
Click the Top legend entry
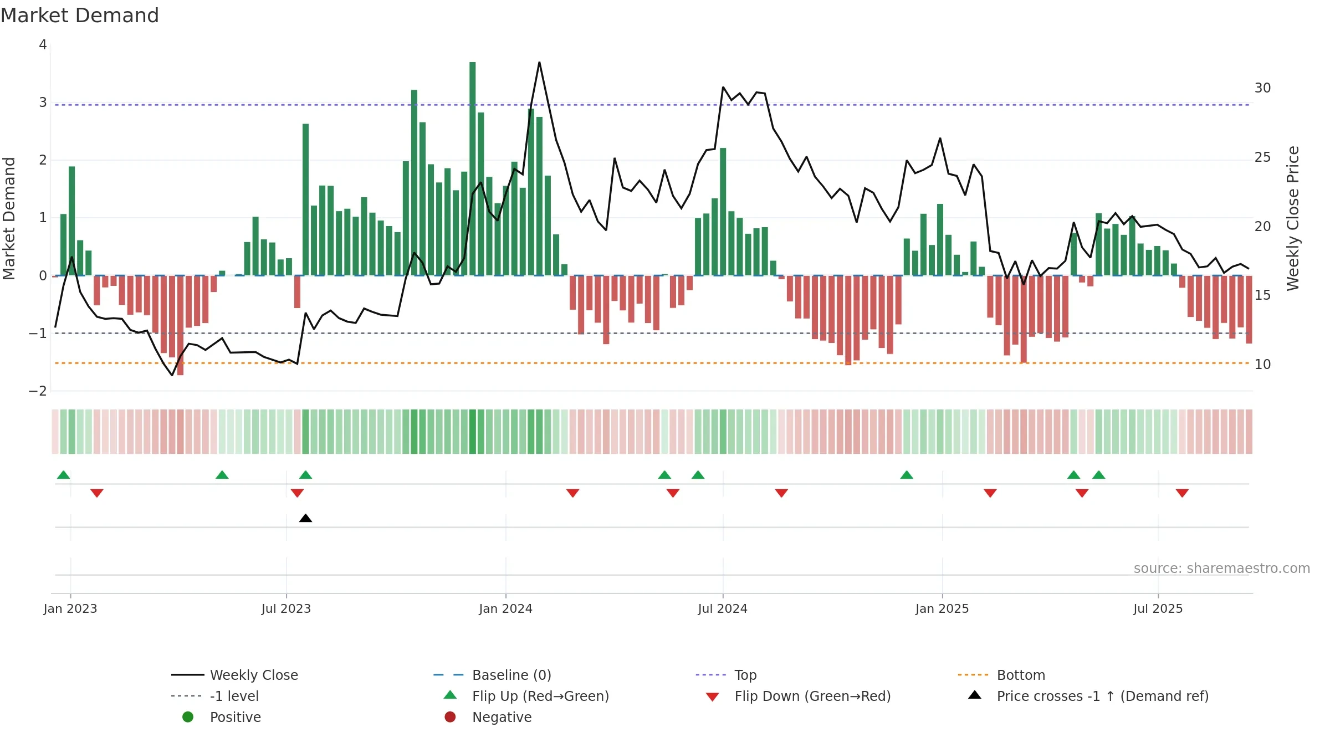[x=726, y=675]
